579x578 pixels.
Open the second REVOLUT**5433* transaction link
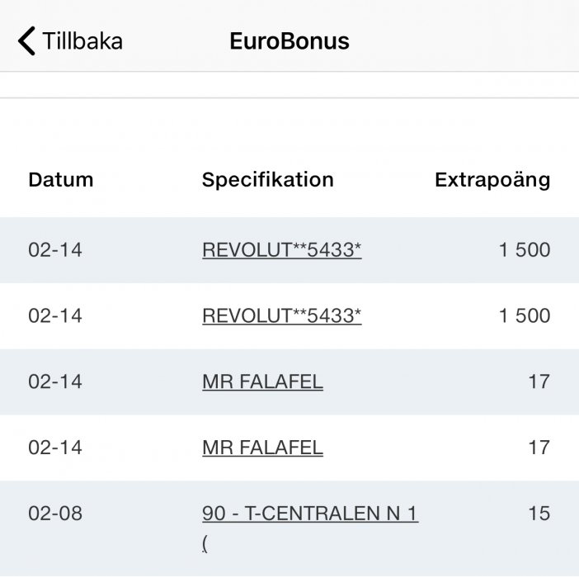click(281, 315)
